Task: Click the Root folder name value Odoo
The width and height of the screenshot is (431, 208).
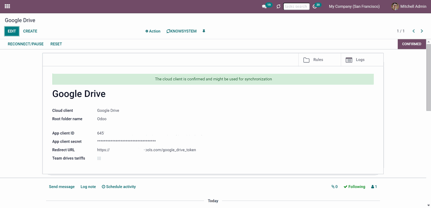Action: (102, 119)
